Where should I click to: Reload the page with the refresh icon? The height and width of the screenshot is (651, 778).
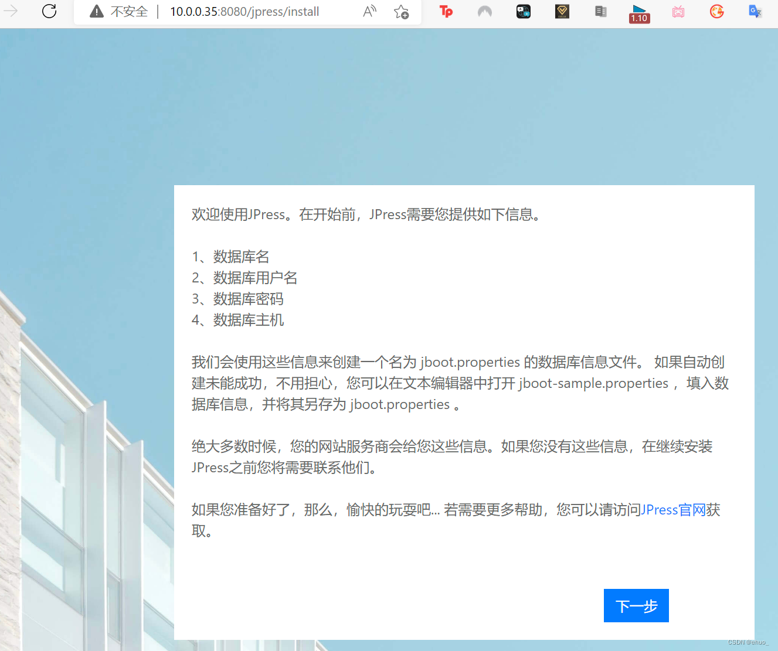pyautogui.click(x=49, y=11)
